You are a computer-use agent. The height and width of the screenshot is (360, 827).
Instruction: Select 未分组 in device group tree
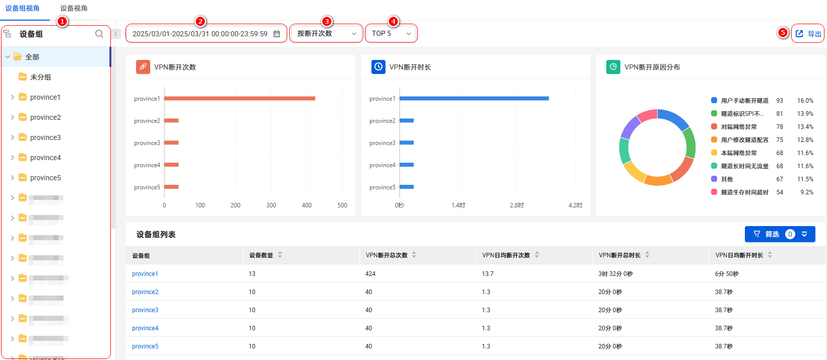tap(40, 77)
